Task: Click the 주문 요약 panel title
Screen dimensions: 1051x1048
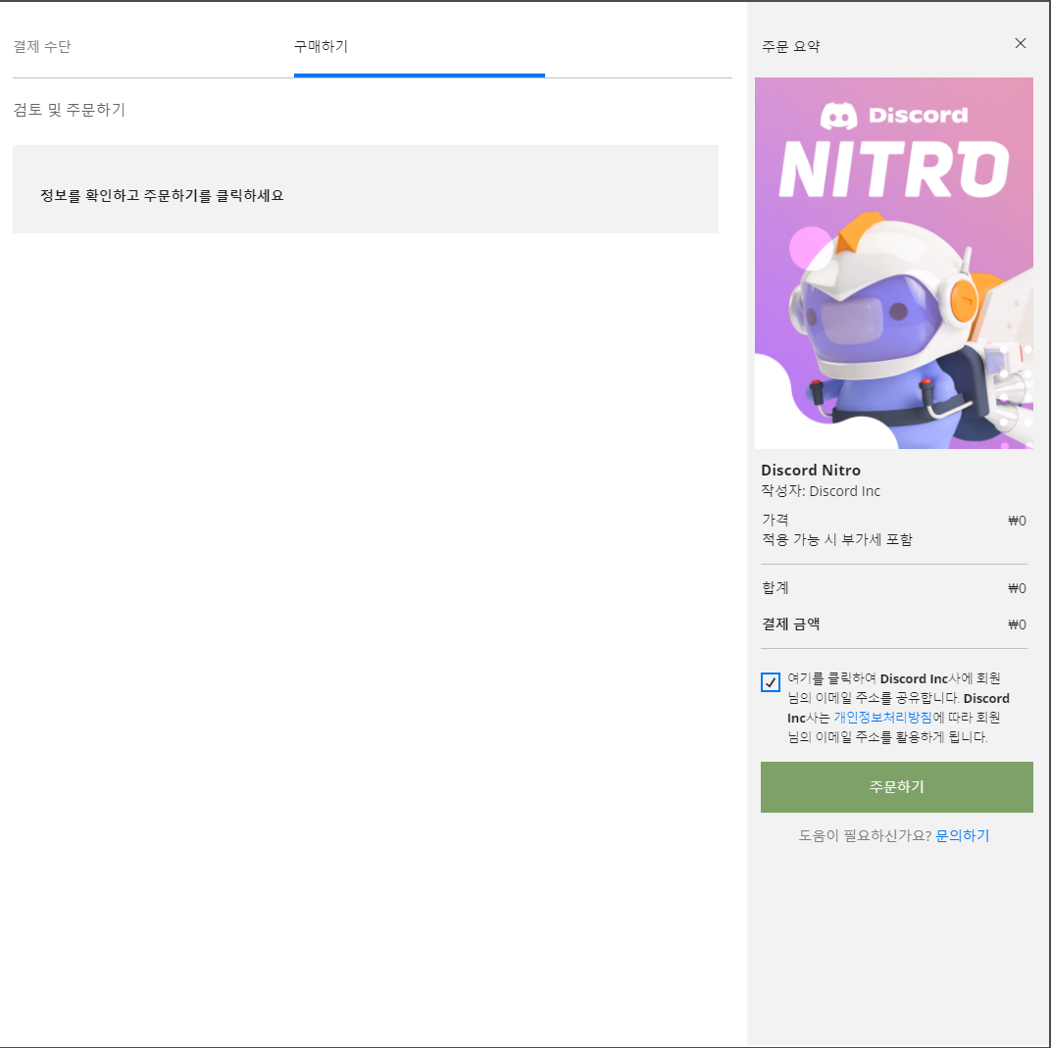Action: pos(791,46)
